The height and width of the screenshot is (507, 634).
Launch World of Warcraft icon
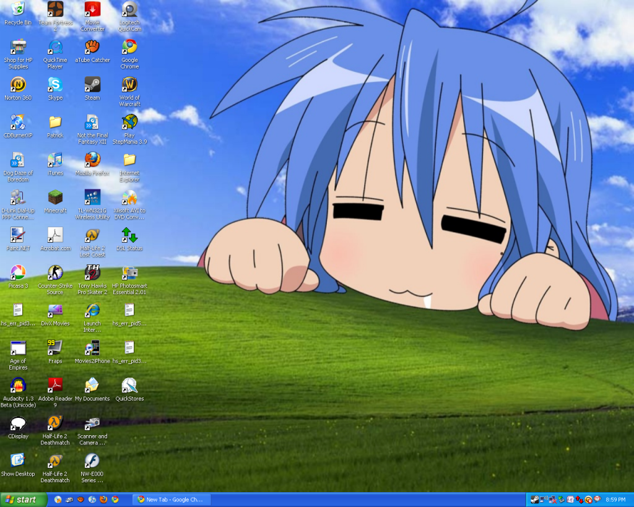click(x=129, y=92)
